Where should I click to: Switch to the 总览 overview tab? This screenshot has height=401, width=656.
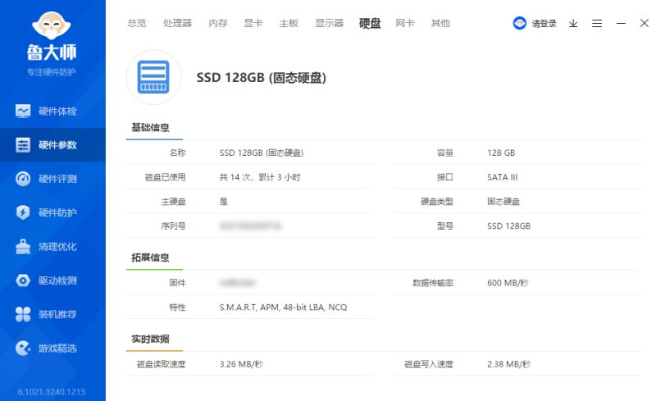[x=137, y=23]
